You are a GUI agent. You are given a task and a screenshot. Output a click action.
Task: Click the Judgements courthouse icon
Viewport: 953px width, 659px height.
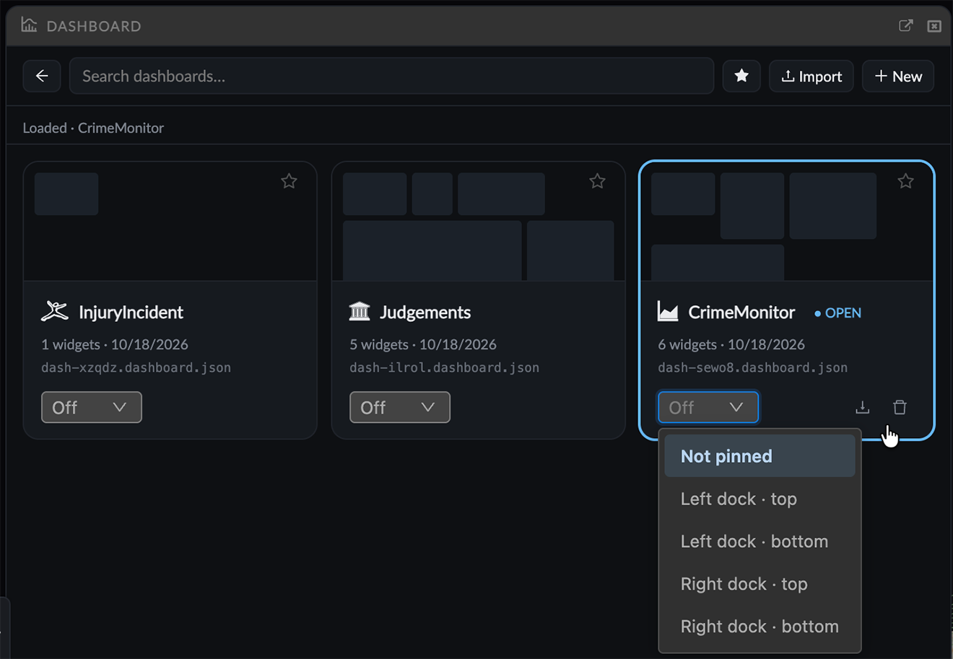tap(360, 312)
